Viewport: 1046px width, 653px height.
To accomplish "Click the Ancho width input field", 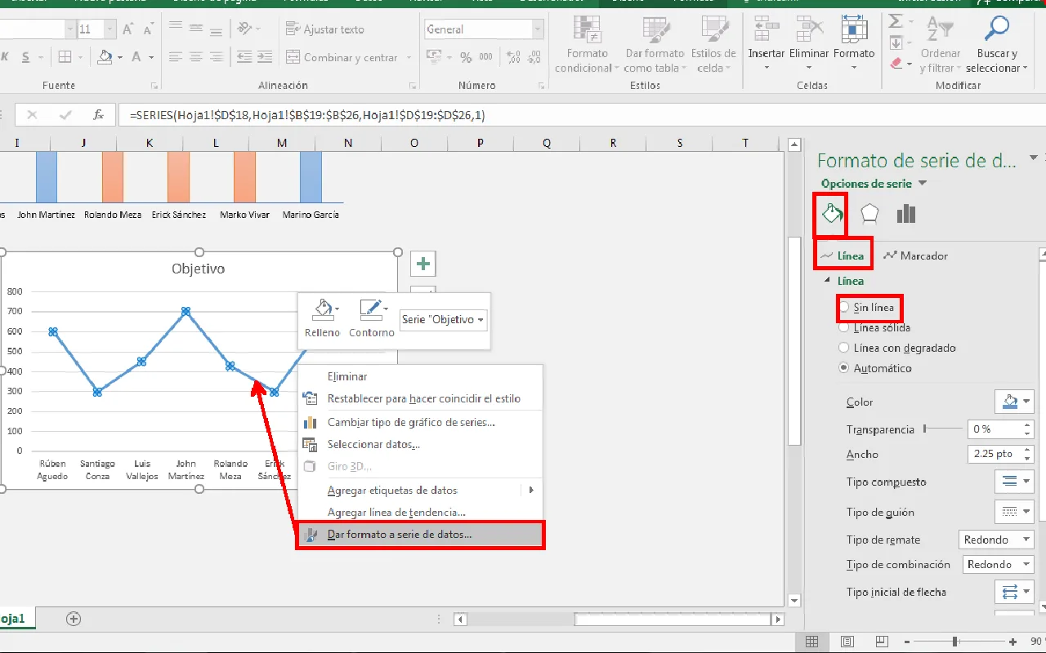I will 994,454.
